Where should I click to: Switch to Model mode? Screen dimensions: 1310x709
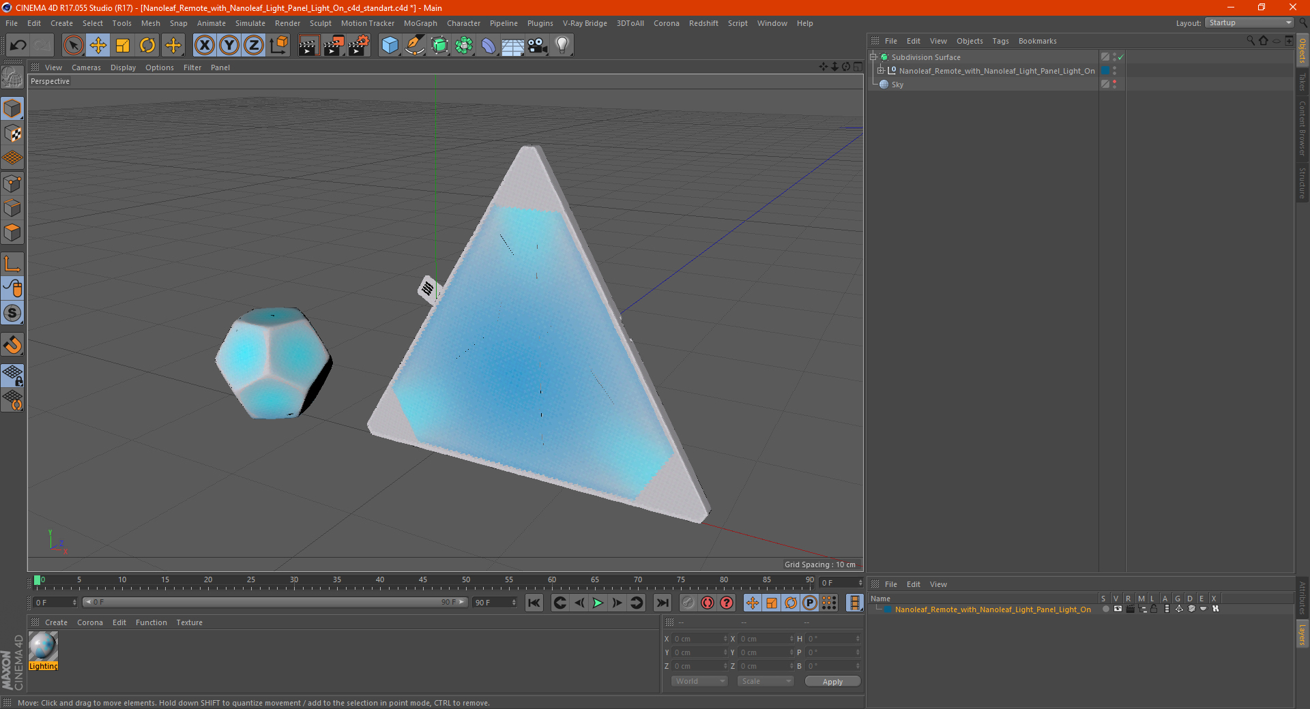click(12, 109)
